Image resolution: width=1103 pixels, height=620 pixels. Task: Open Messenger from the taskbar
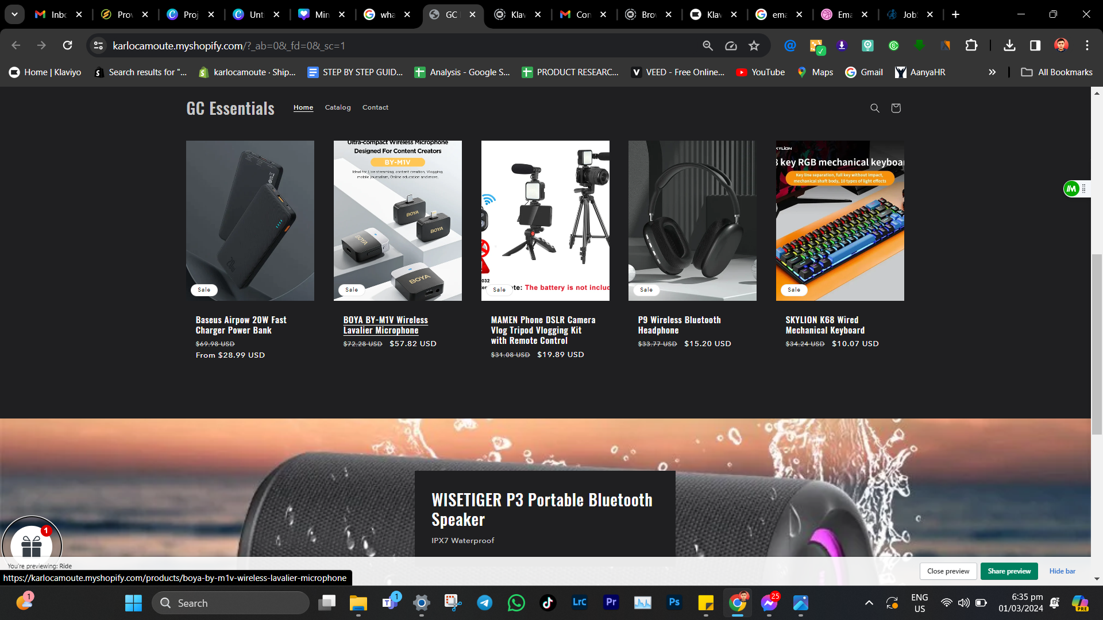[x=769, y=603]
